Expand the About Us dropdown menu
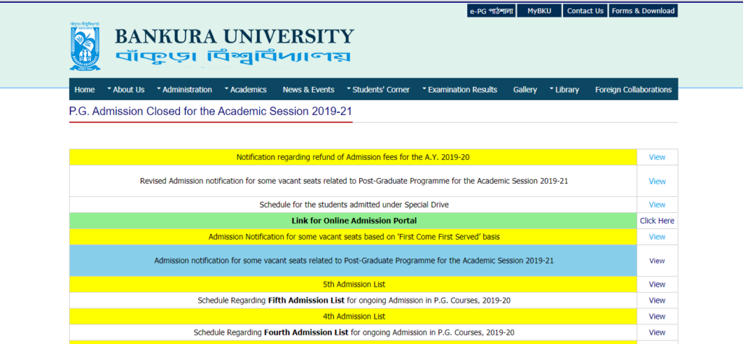 [x=126, y=89]
